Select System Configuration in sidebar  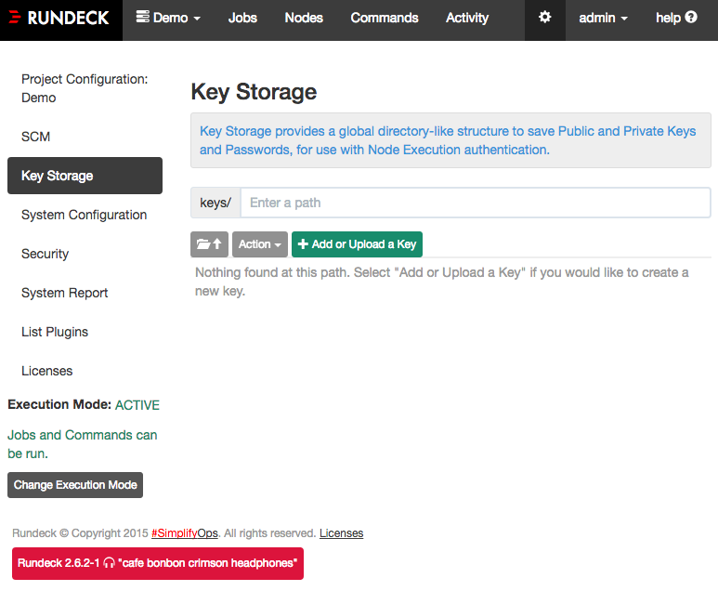click(x=84, y=215)
